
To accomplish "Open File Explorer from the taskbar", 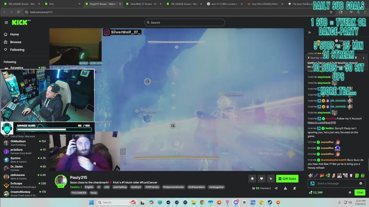I will tap(194, 202).
